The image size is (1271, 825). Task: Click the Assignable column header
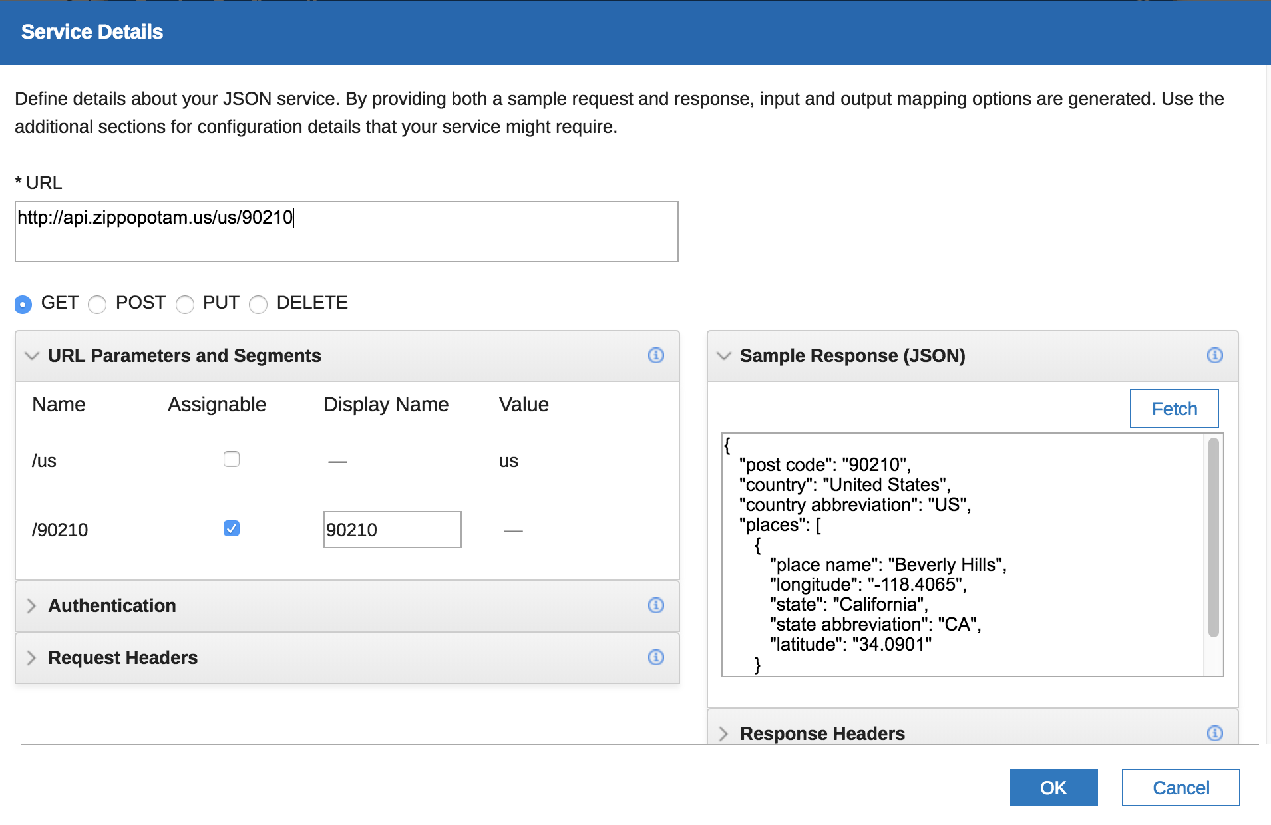[217, 405]
